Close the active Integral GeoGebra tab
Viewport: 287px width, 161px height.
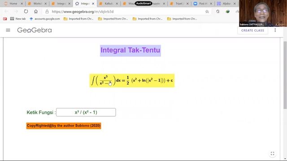click(93, 4)
